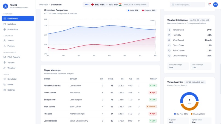
Task: Open the Dashboard sidebar item
Action: point(18,18)
